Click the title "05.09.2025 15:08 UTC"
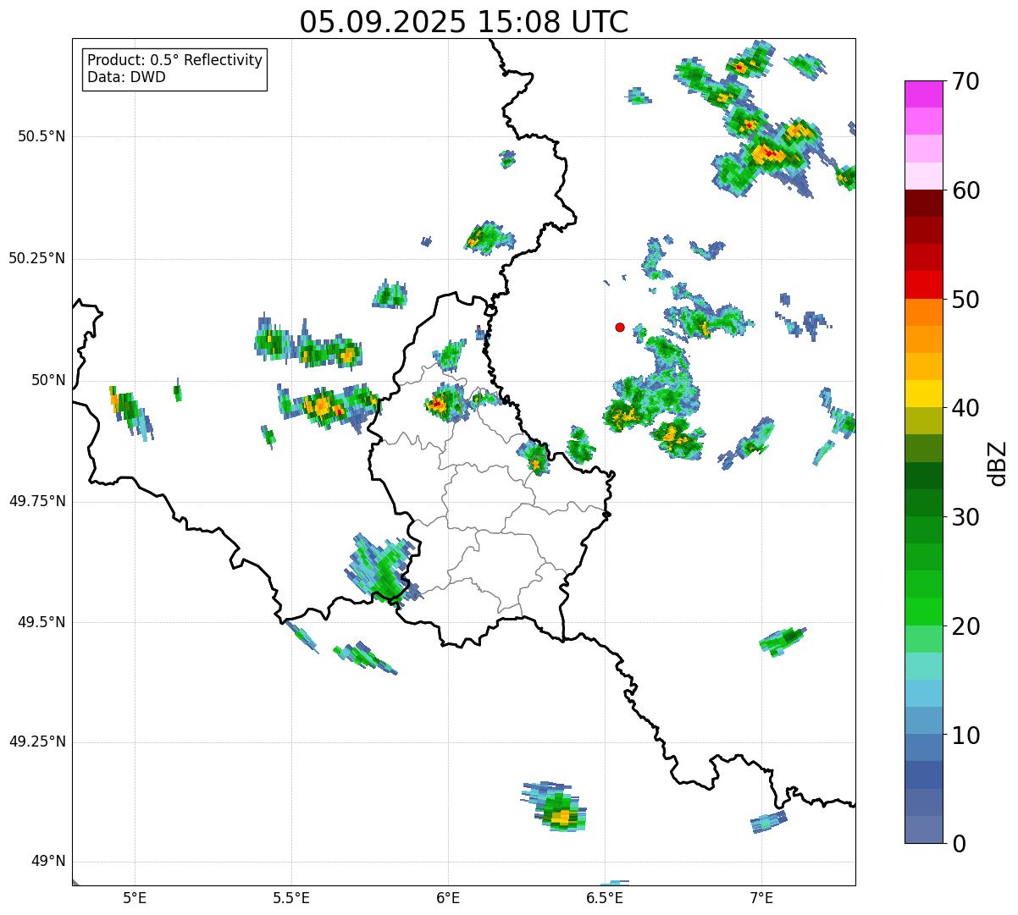The height and width of the screenshot is (915, 1018). pyautogui.click(x=464, y=22)
